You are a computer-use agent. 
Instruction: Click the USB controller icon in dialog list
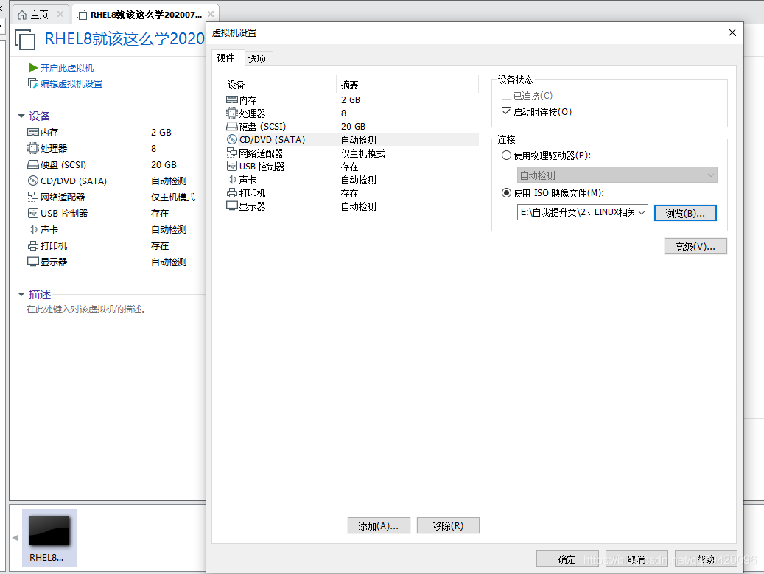(232, 167)
